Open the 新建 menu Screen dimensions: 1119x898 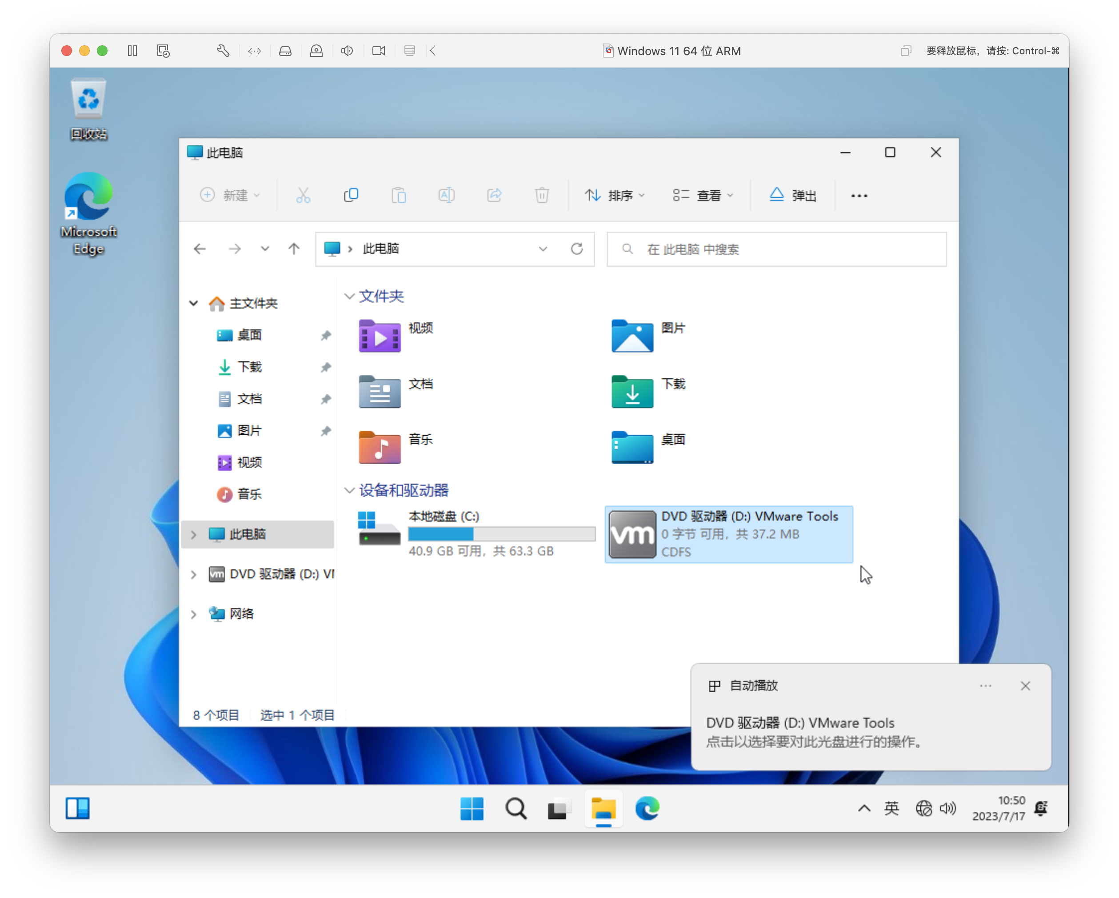click(231, 195)
